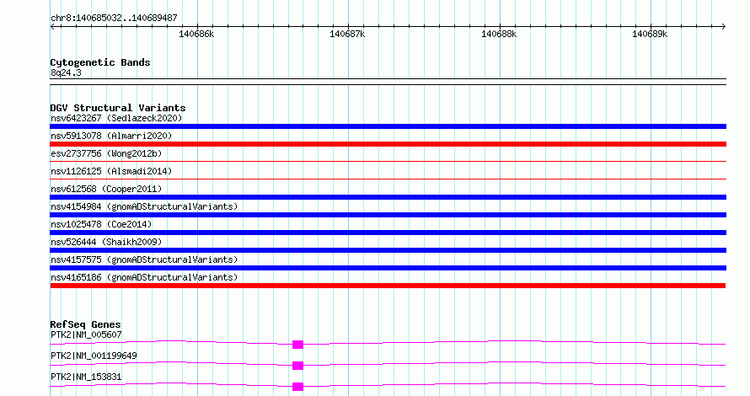Click the magenta exon box of PTK2|NM_153831
The height and width of the screenshot is (396, 750).
pos(297,387)
